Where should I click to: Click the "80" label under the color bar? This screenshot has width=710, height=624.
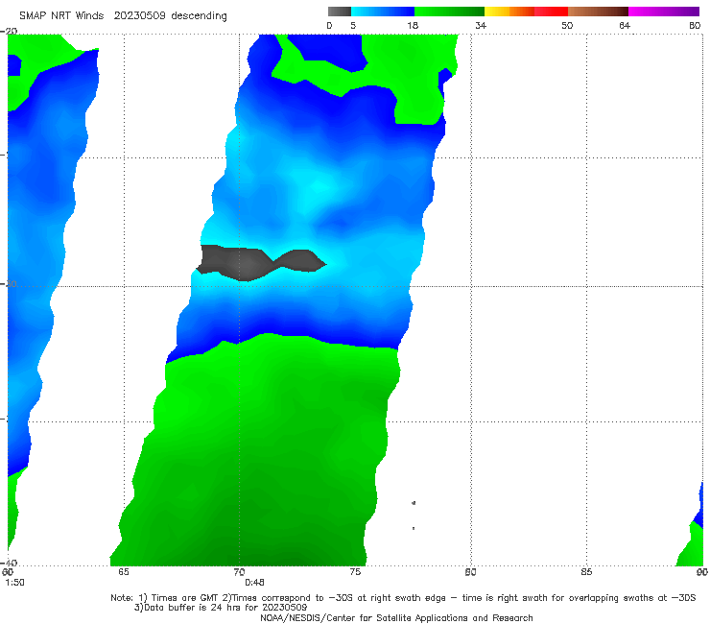[x=695, y=25]
